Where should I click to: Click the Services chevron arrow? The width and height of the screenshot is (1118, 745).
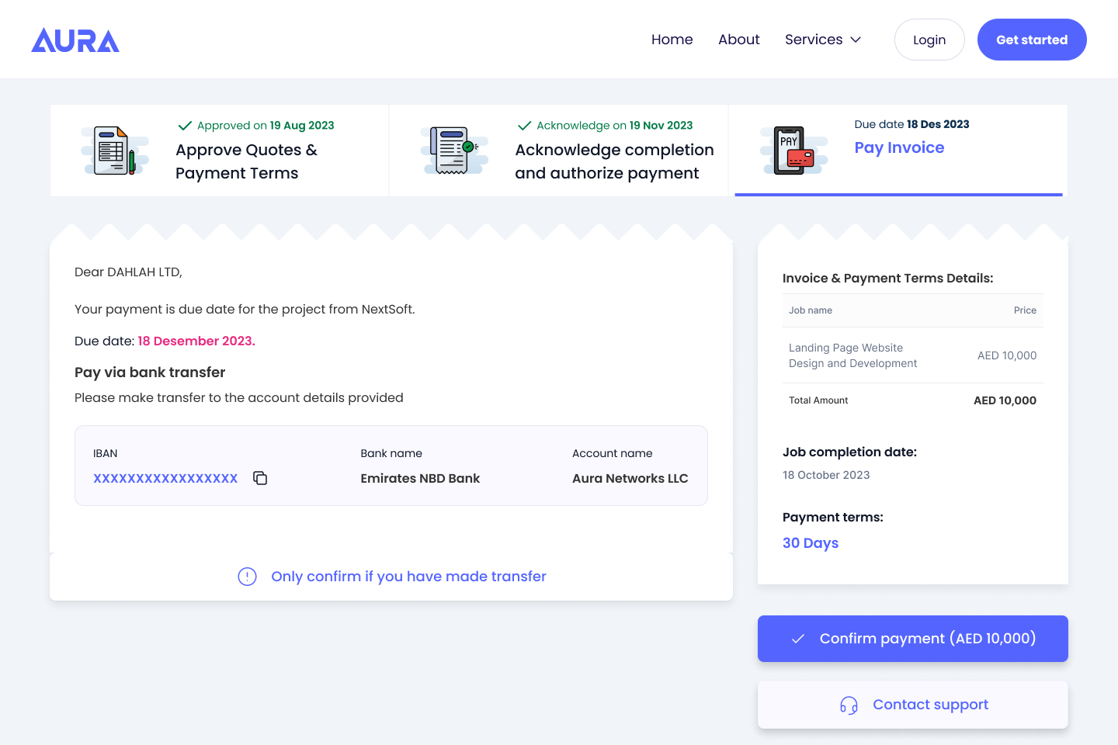(855, 40)
